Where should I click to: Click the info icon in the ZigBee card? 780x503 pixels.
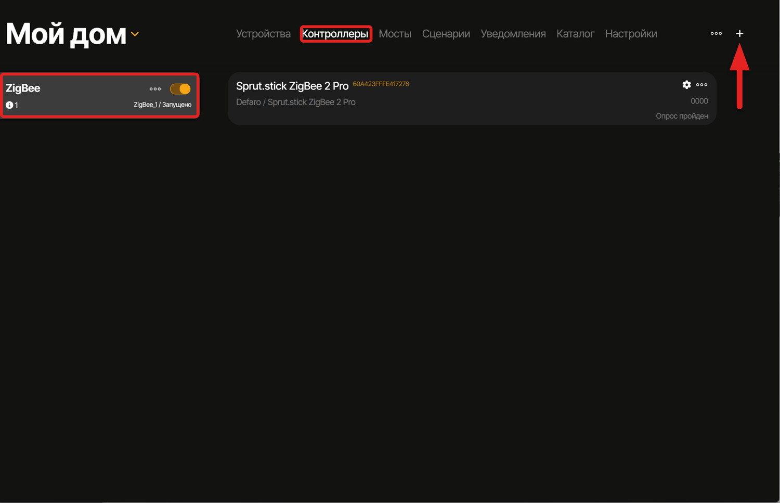point(9,105)
